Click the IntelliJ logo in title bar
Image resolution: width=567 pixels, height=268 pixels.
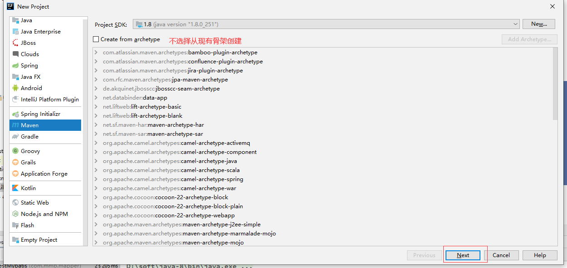pyautogui.click(x=10, y=6)
